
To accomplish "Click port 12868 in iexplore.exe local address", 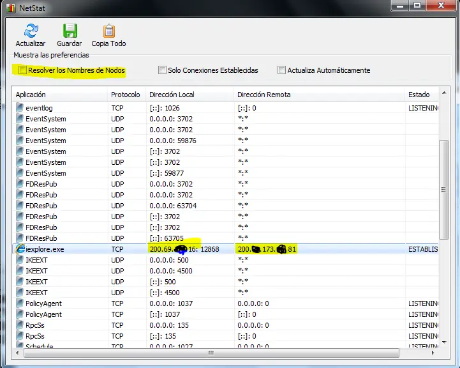I will point(210,249).
